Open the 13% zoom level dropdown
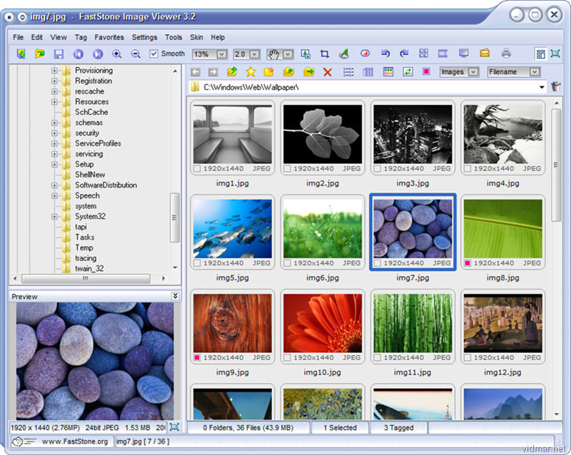The image size is (571, 455). point(221,54)
